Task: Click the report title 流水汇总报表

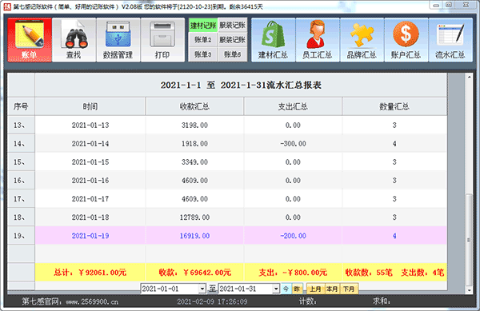Action: (x=241, y=85)
